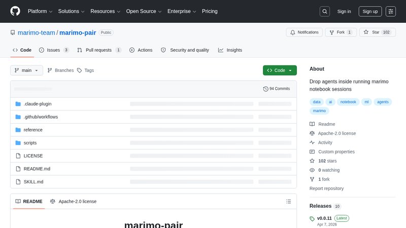This screenshot has height=228, width=406.
Task: Expand the green Code dropdown button
Action: click(x=280, y=70)
